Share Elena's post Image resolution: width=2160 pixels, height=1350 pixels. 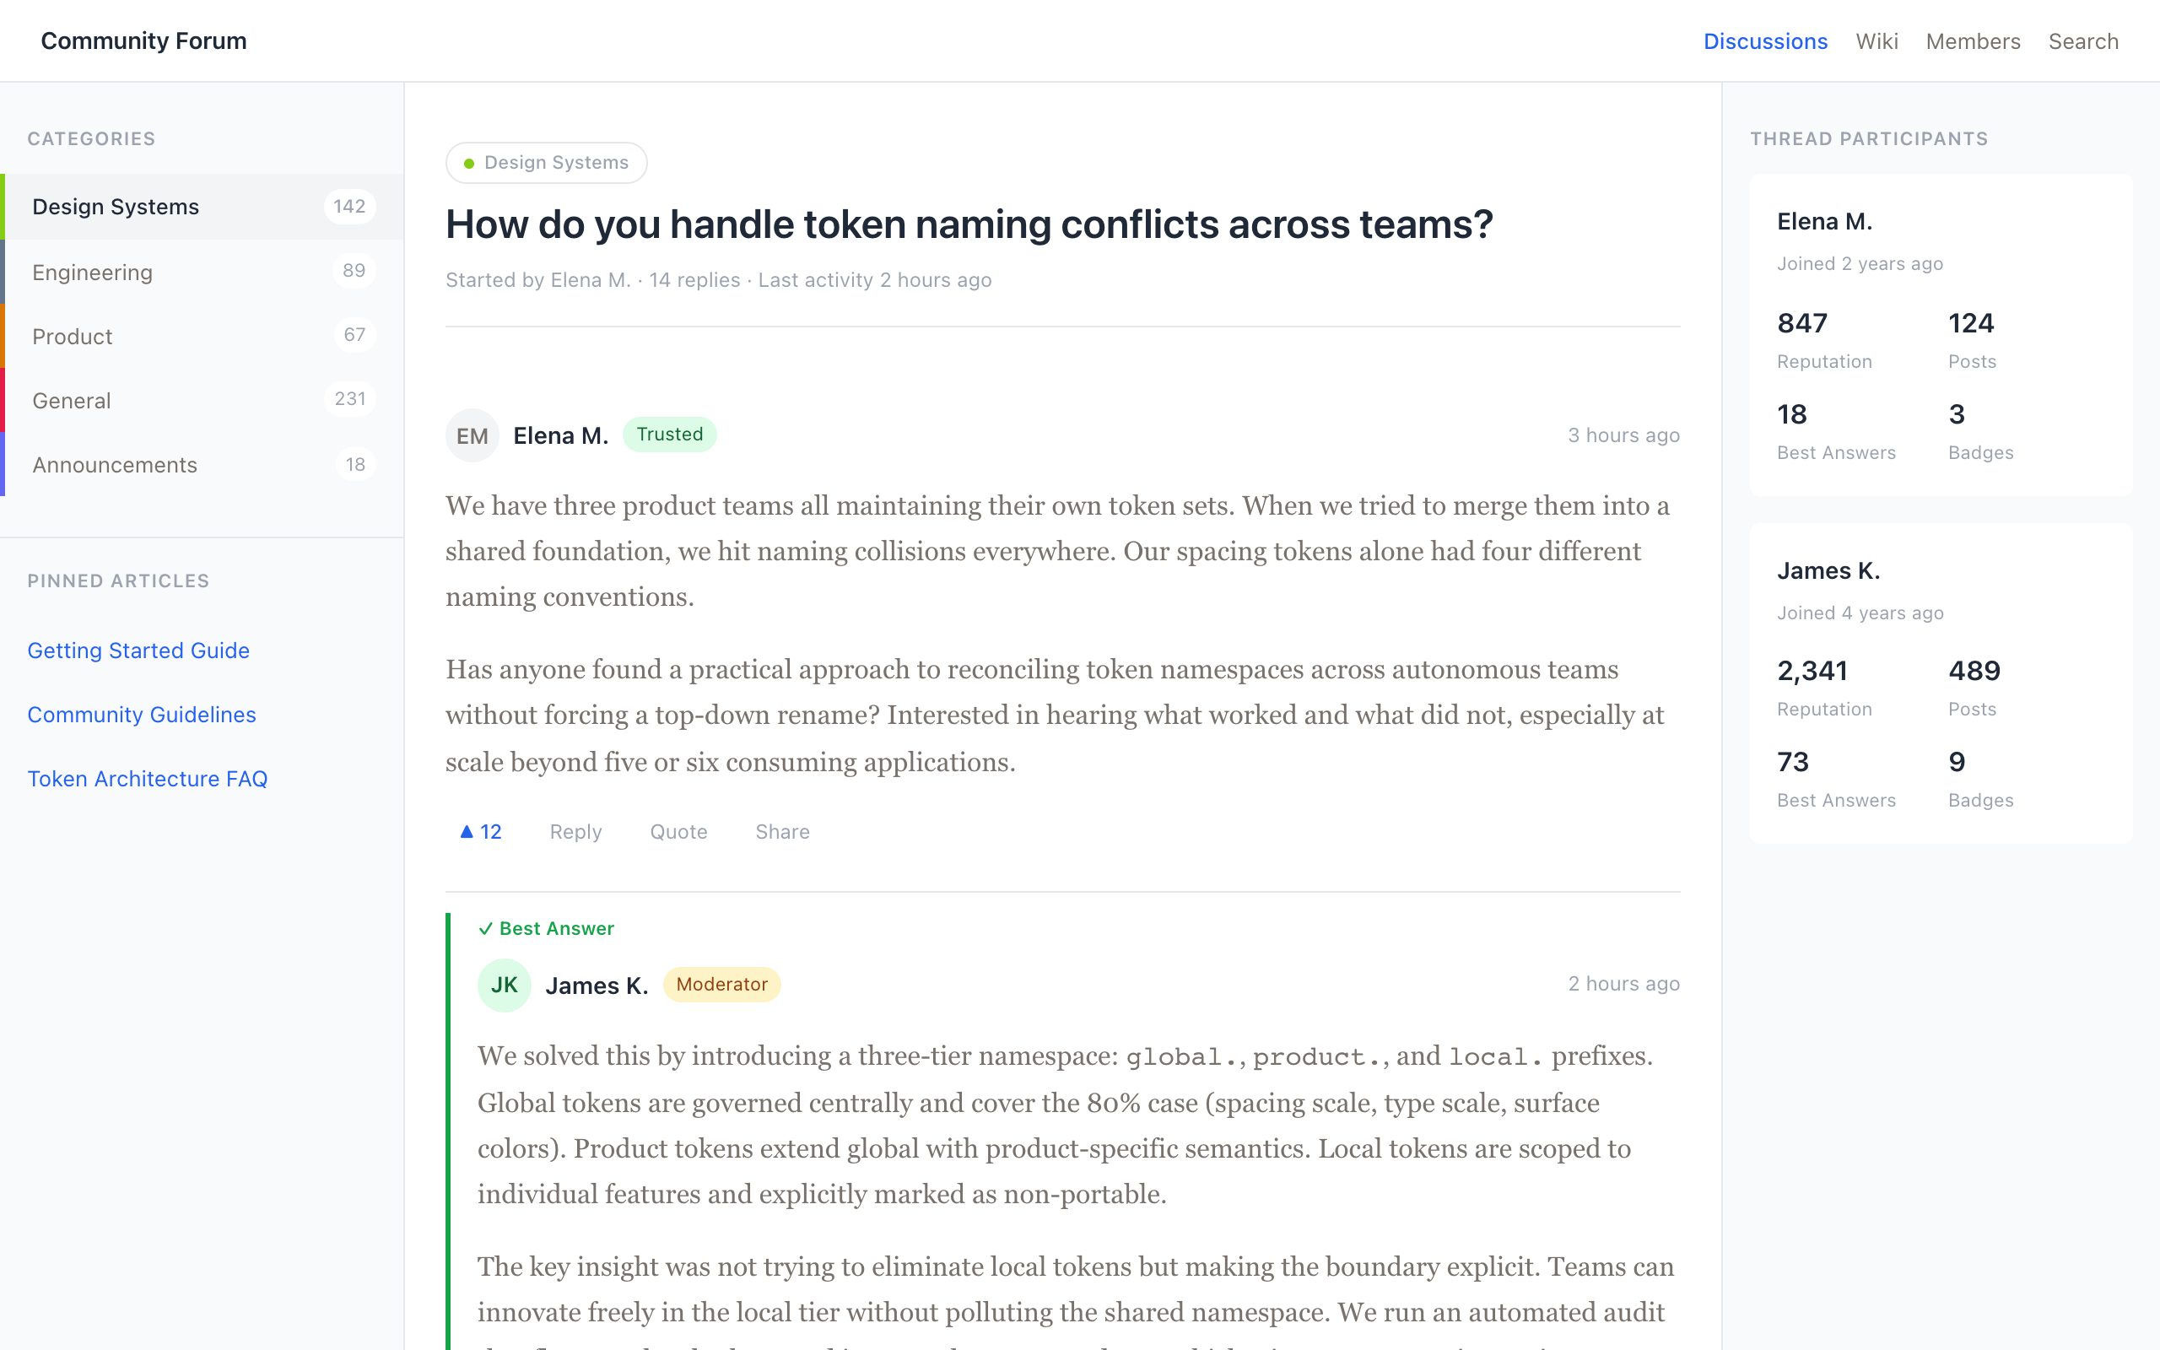point(782,831)
